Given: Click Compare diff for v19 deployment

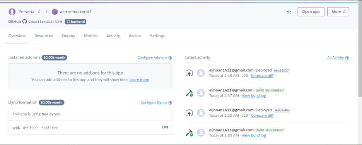Looking at the screenshot, I should 262,116.
